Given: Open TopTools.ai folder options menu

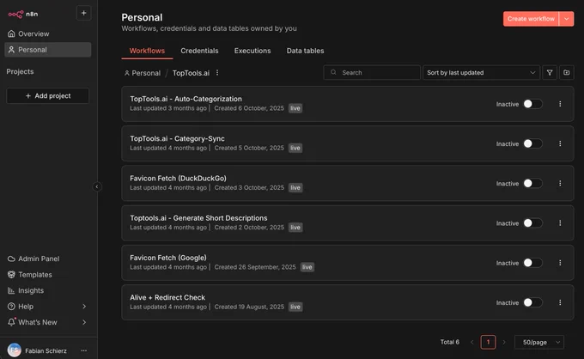Looking at the screenshot, I should click(x=217, y=73).
